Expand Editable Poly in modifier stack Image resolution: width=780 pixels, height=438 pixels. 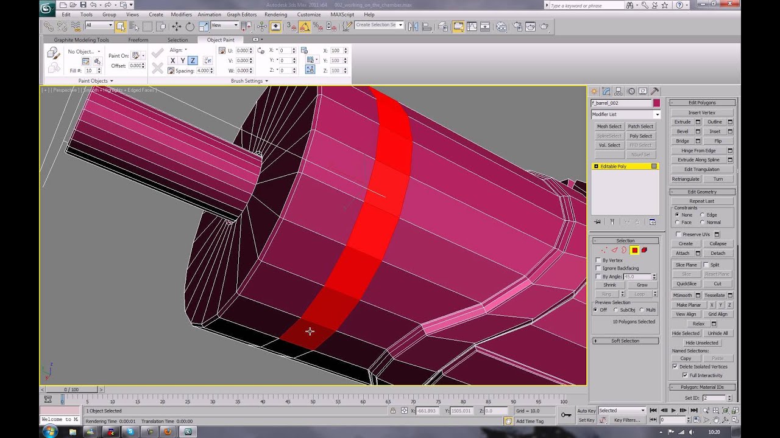click(x=596, y=166)
